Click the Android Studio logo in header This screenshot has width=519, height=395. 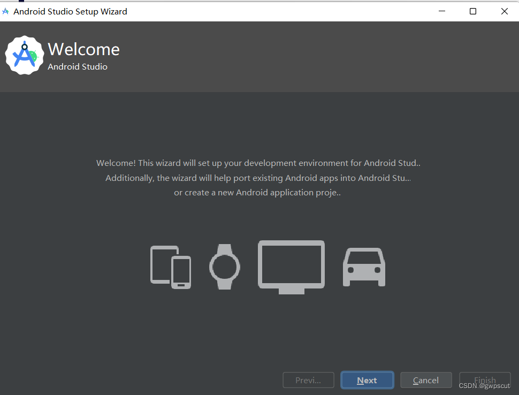(x=24, y=55)
